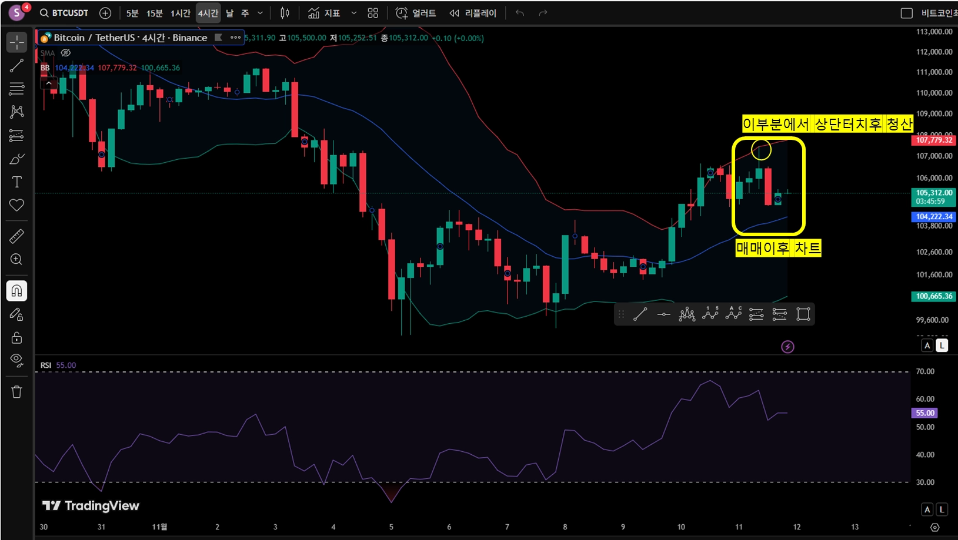Image resolution: width=958 pixels, height=540 pixels.
Task: Show the hidden SMA indicator
Action: (66, 53)
